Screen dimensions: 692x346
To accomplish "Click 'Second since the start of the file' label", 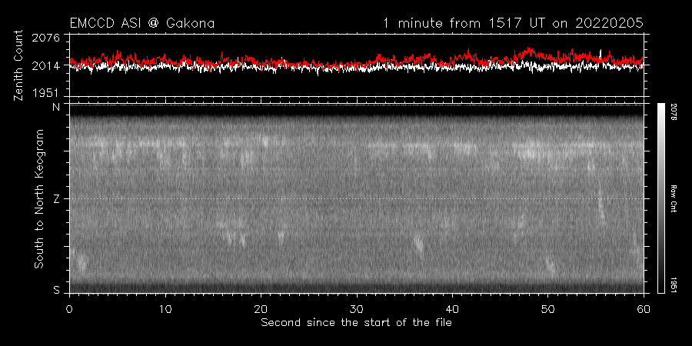I will click(356, 323).
